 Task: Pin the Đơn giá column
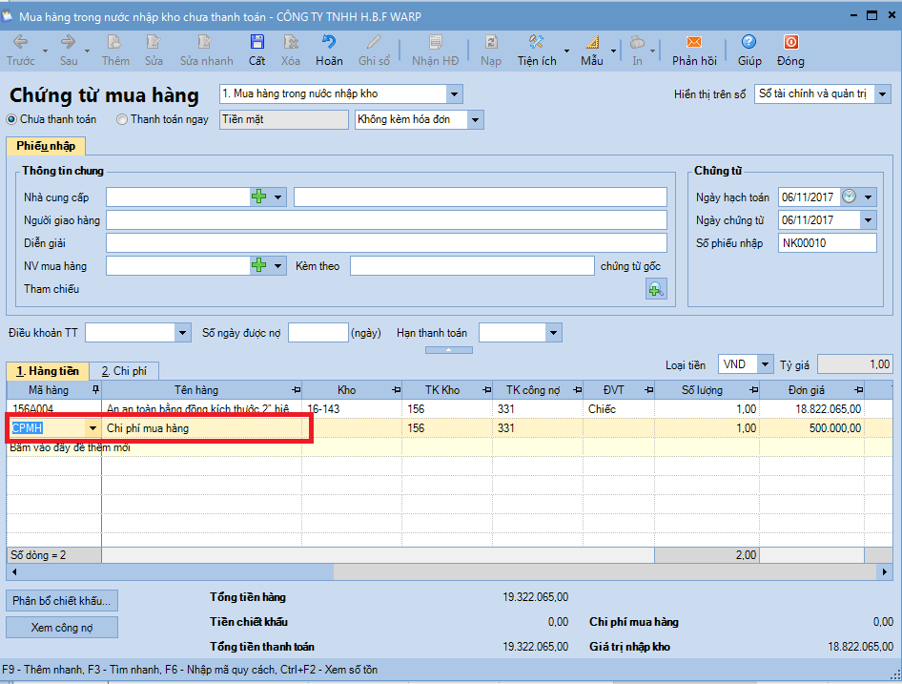click(x=858, y=390)
